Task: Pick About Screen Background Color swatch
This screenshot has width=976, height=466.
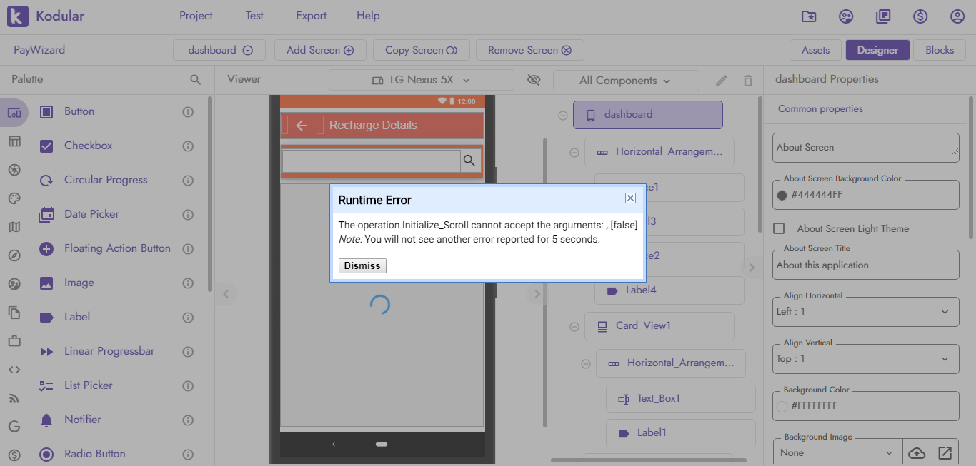Action: point(782,195)
